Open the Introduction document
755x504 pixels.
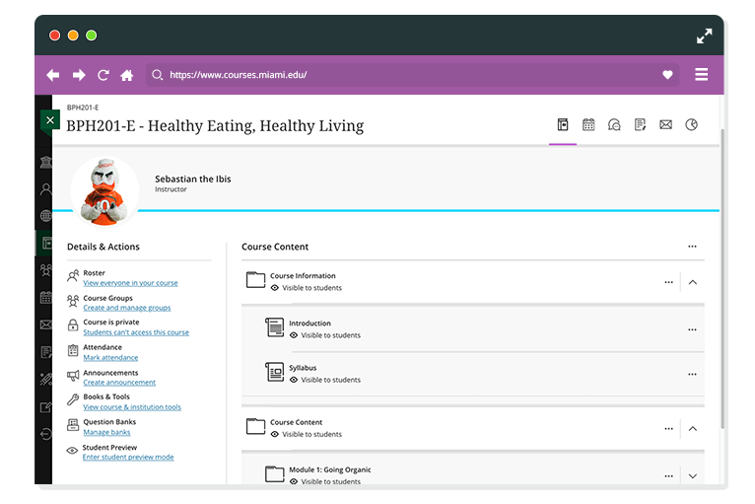tap(309, 324)
